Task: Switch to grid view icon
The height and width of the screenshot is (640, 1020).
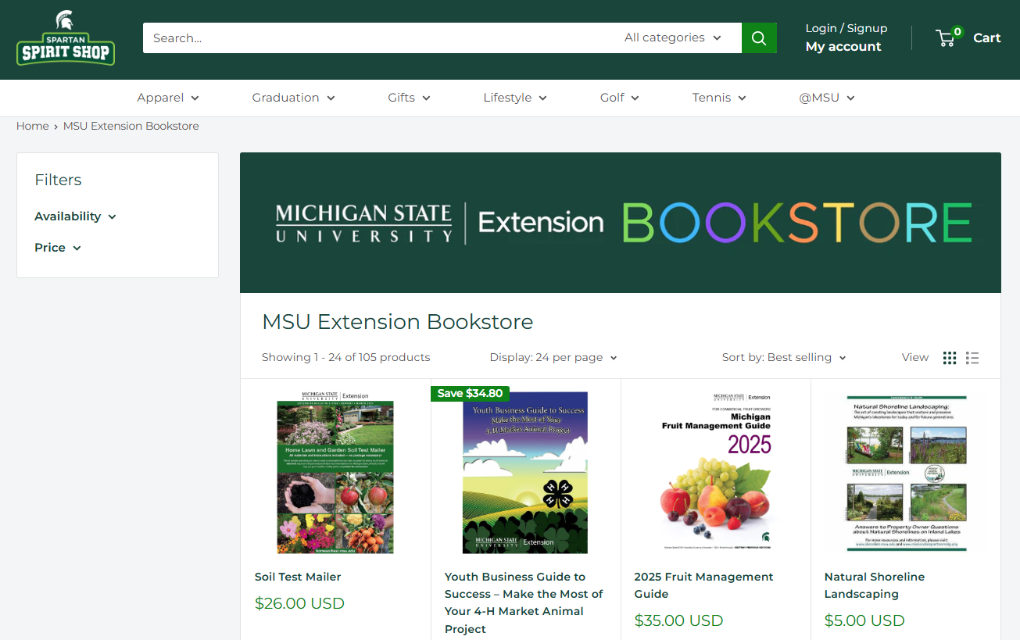Action: (949, 358)
